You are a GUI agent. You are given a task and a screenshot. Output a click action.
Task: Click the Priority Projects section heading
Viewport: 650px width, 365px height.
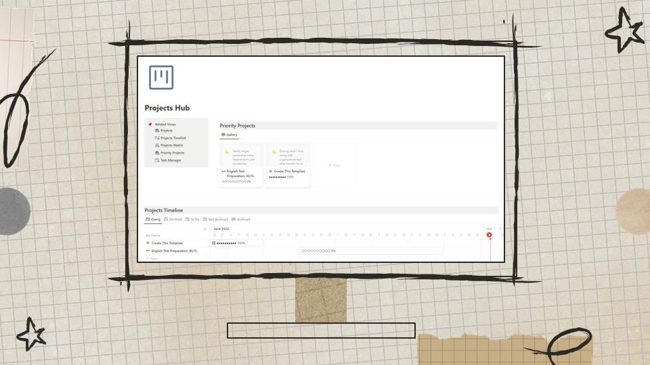click(238, 126)
